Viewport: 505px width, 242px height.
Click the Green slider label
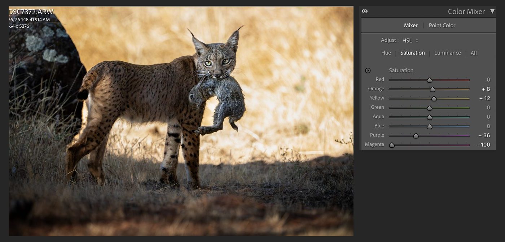pos(377,107)
